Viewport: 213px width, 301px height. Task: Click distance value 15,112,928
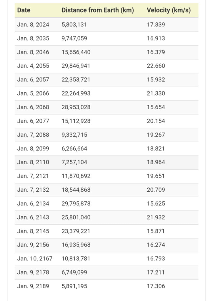76,121
